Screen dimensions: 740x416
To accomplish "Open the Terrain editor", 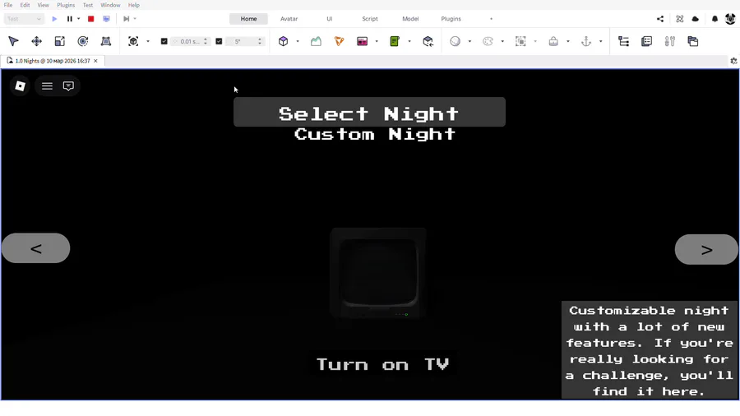I will click(x=316, y=41).
